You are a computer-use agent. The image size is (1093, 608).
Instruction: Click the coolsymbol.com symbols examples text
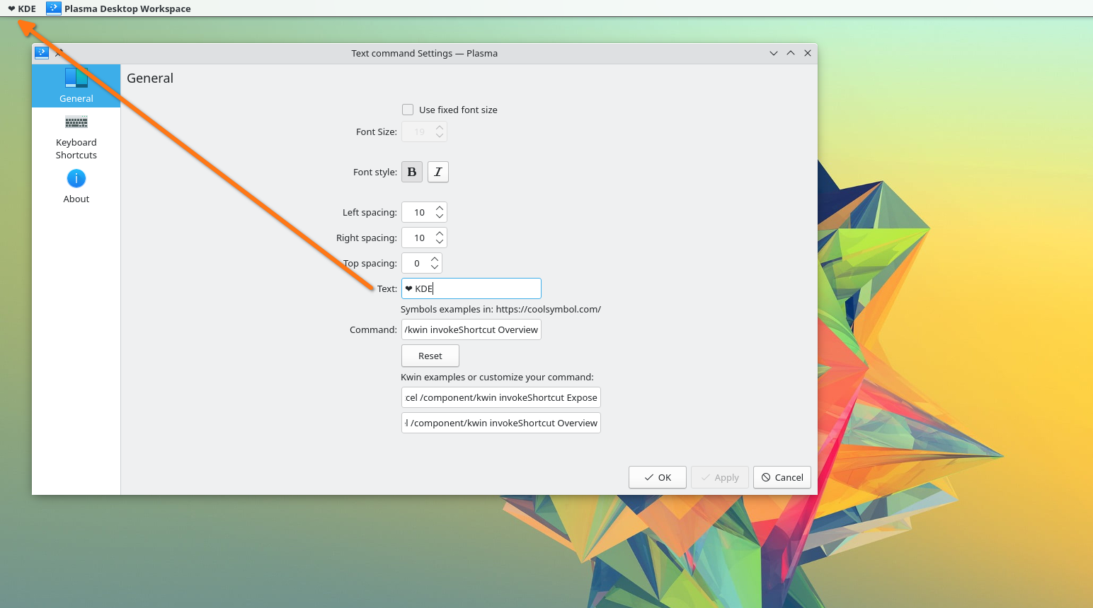coord(500,309)
